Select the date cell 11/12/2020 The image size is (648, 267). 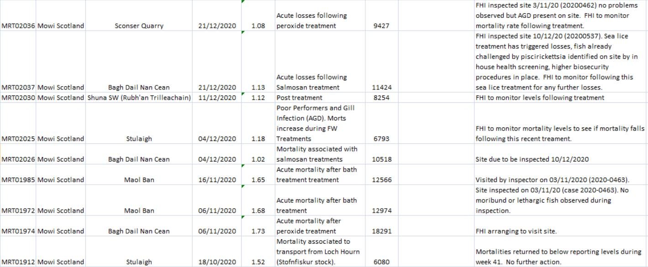point(217,98)
